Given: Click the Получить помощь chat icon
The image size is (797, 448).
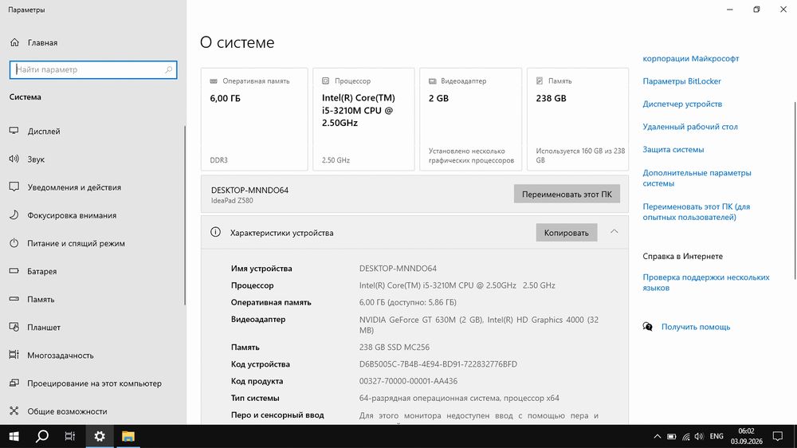Looking at the screenshot, I should point(647,327).
